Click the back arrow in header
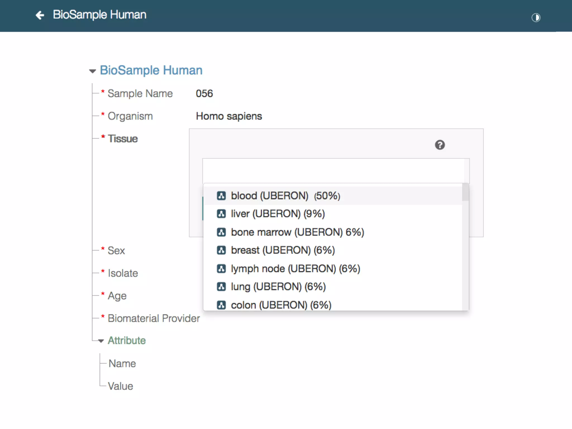The image size is (572, 429). [40, 15]
